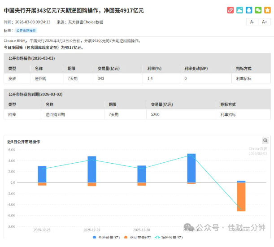274x247 pixels.
Task: Click the article headline about 343亿元逆回购
Action: [74, 10]
